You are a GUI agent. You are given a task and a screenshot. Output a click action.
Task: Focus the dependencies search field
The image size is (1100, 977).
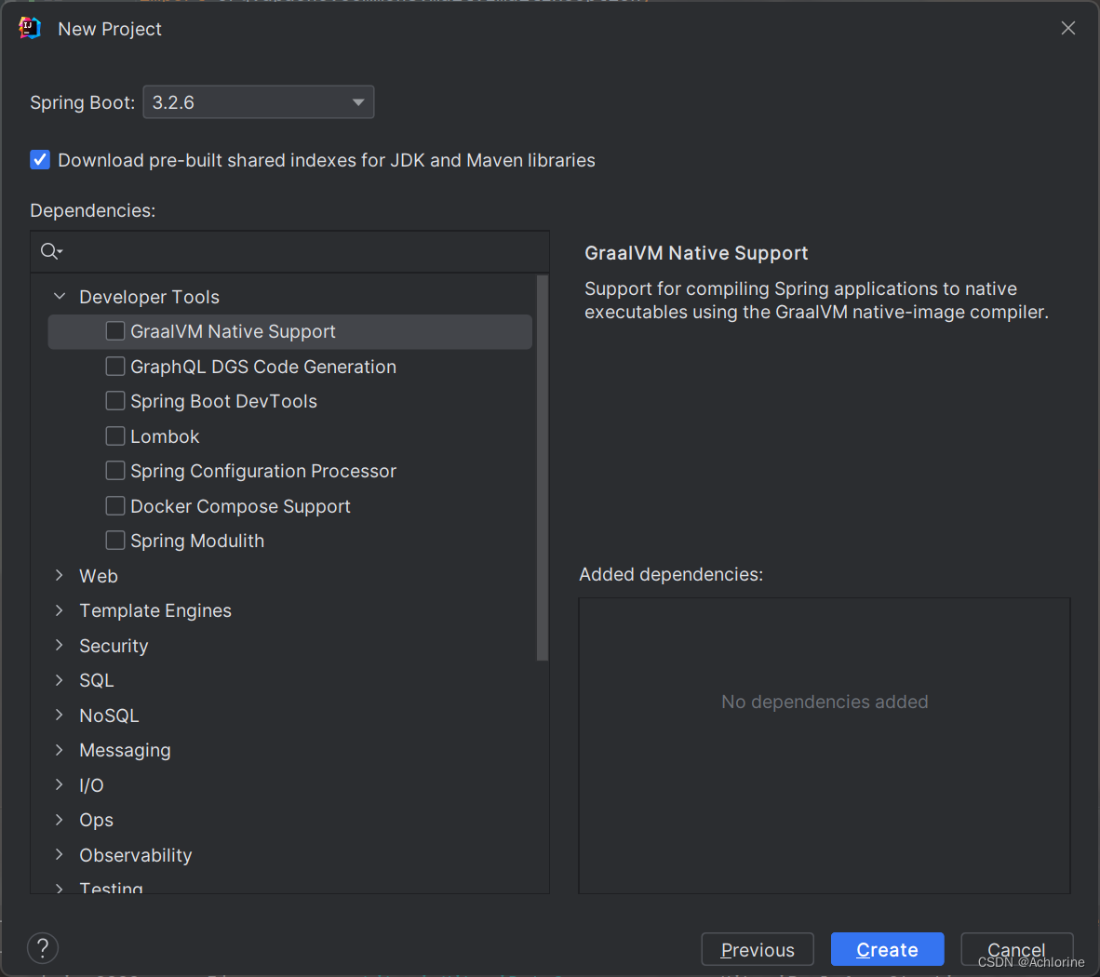[289, 252]
